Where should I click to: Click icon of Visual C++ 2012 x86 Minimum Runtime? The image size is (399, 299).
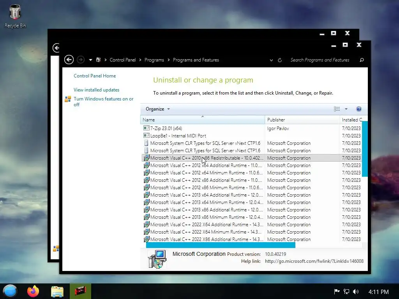[x=147, y=187]
